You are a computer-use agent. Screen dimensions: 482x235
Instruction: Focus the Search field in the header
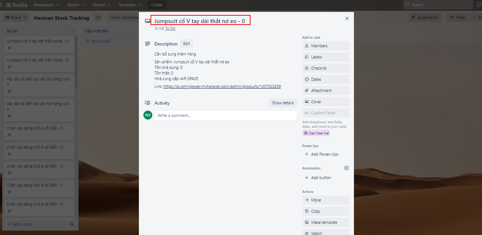pos(438,5)
